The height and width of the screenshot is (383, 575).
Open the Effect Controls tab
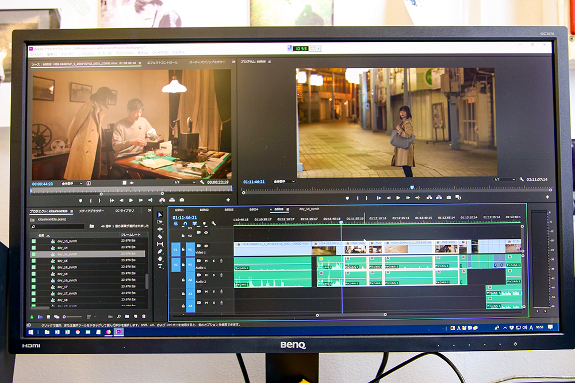pyautogui.click(x=162, y=63)
